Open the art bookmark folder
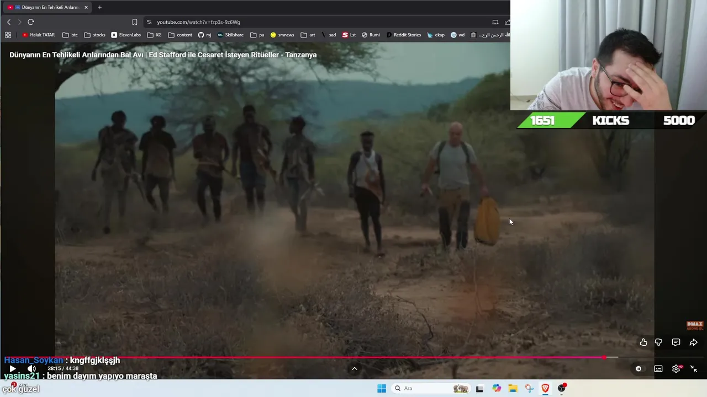 point(308,35)
